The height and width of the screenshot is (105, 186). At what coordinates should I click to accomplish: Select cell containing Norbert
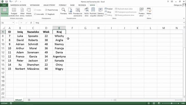click(x=20, y=69)
